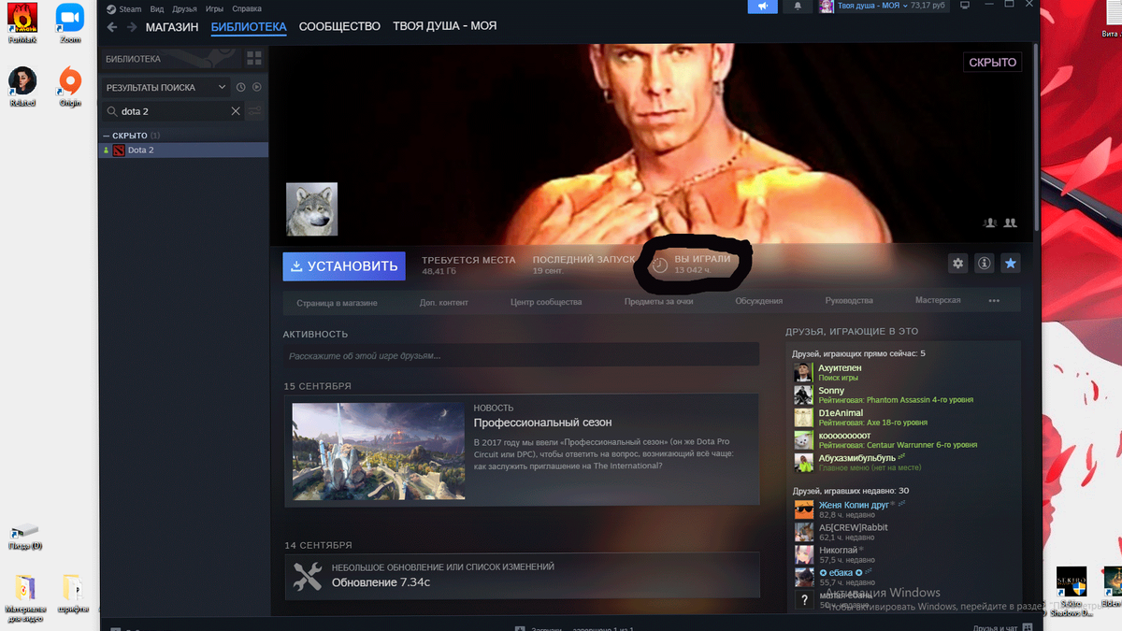Click the wrench update icon
The image size is (1122, 631).
(307, 576)
